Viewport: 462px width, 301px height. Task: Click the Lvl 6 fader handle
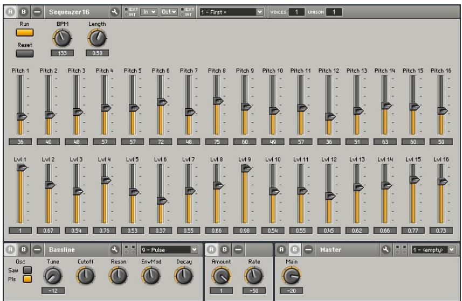[162, 201]
